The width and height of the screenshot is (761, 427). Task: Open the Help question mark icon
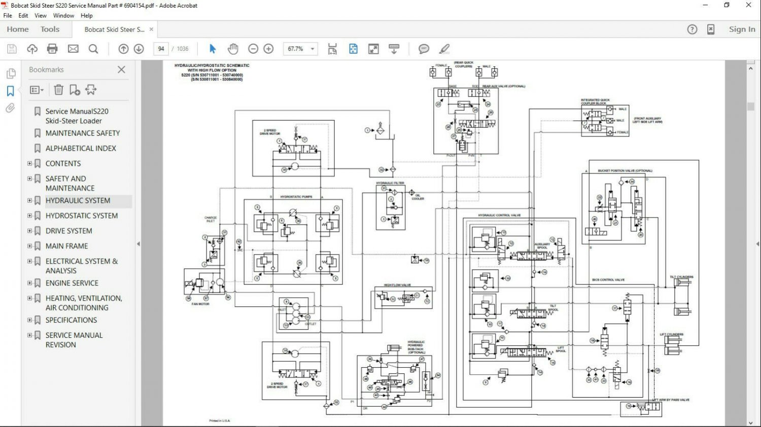click(692, 29)
